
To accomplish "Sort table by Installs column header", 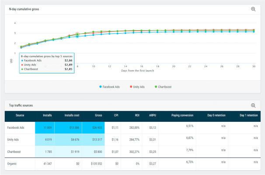I will click(48, 115).
